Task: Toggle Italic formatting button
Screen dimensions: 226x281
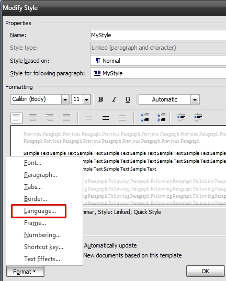Action: [114, 99]
